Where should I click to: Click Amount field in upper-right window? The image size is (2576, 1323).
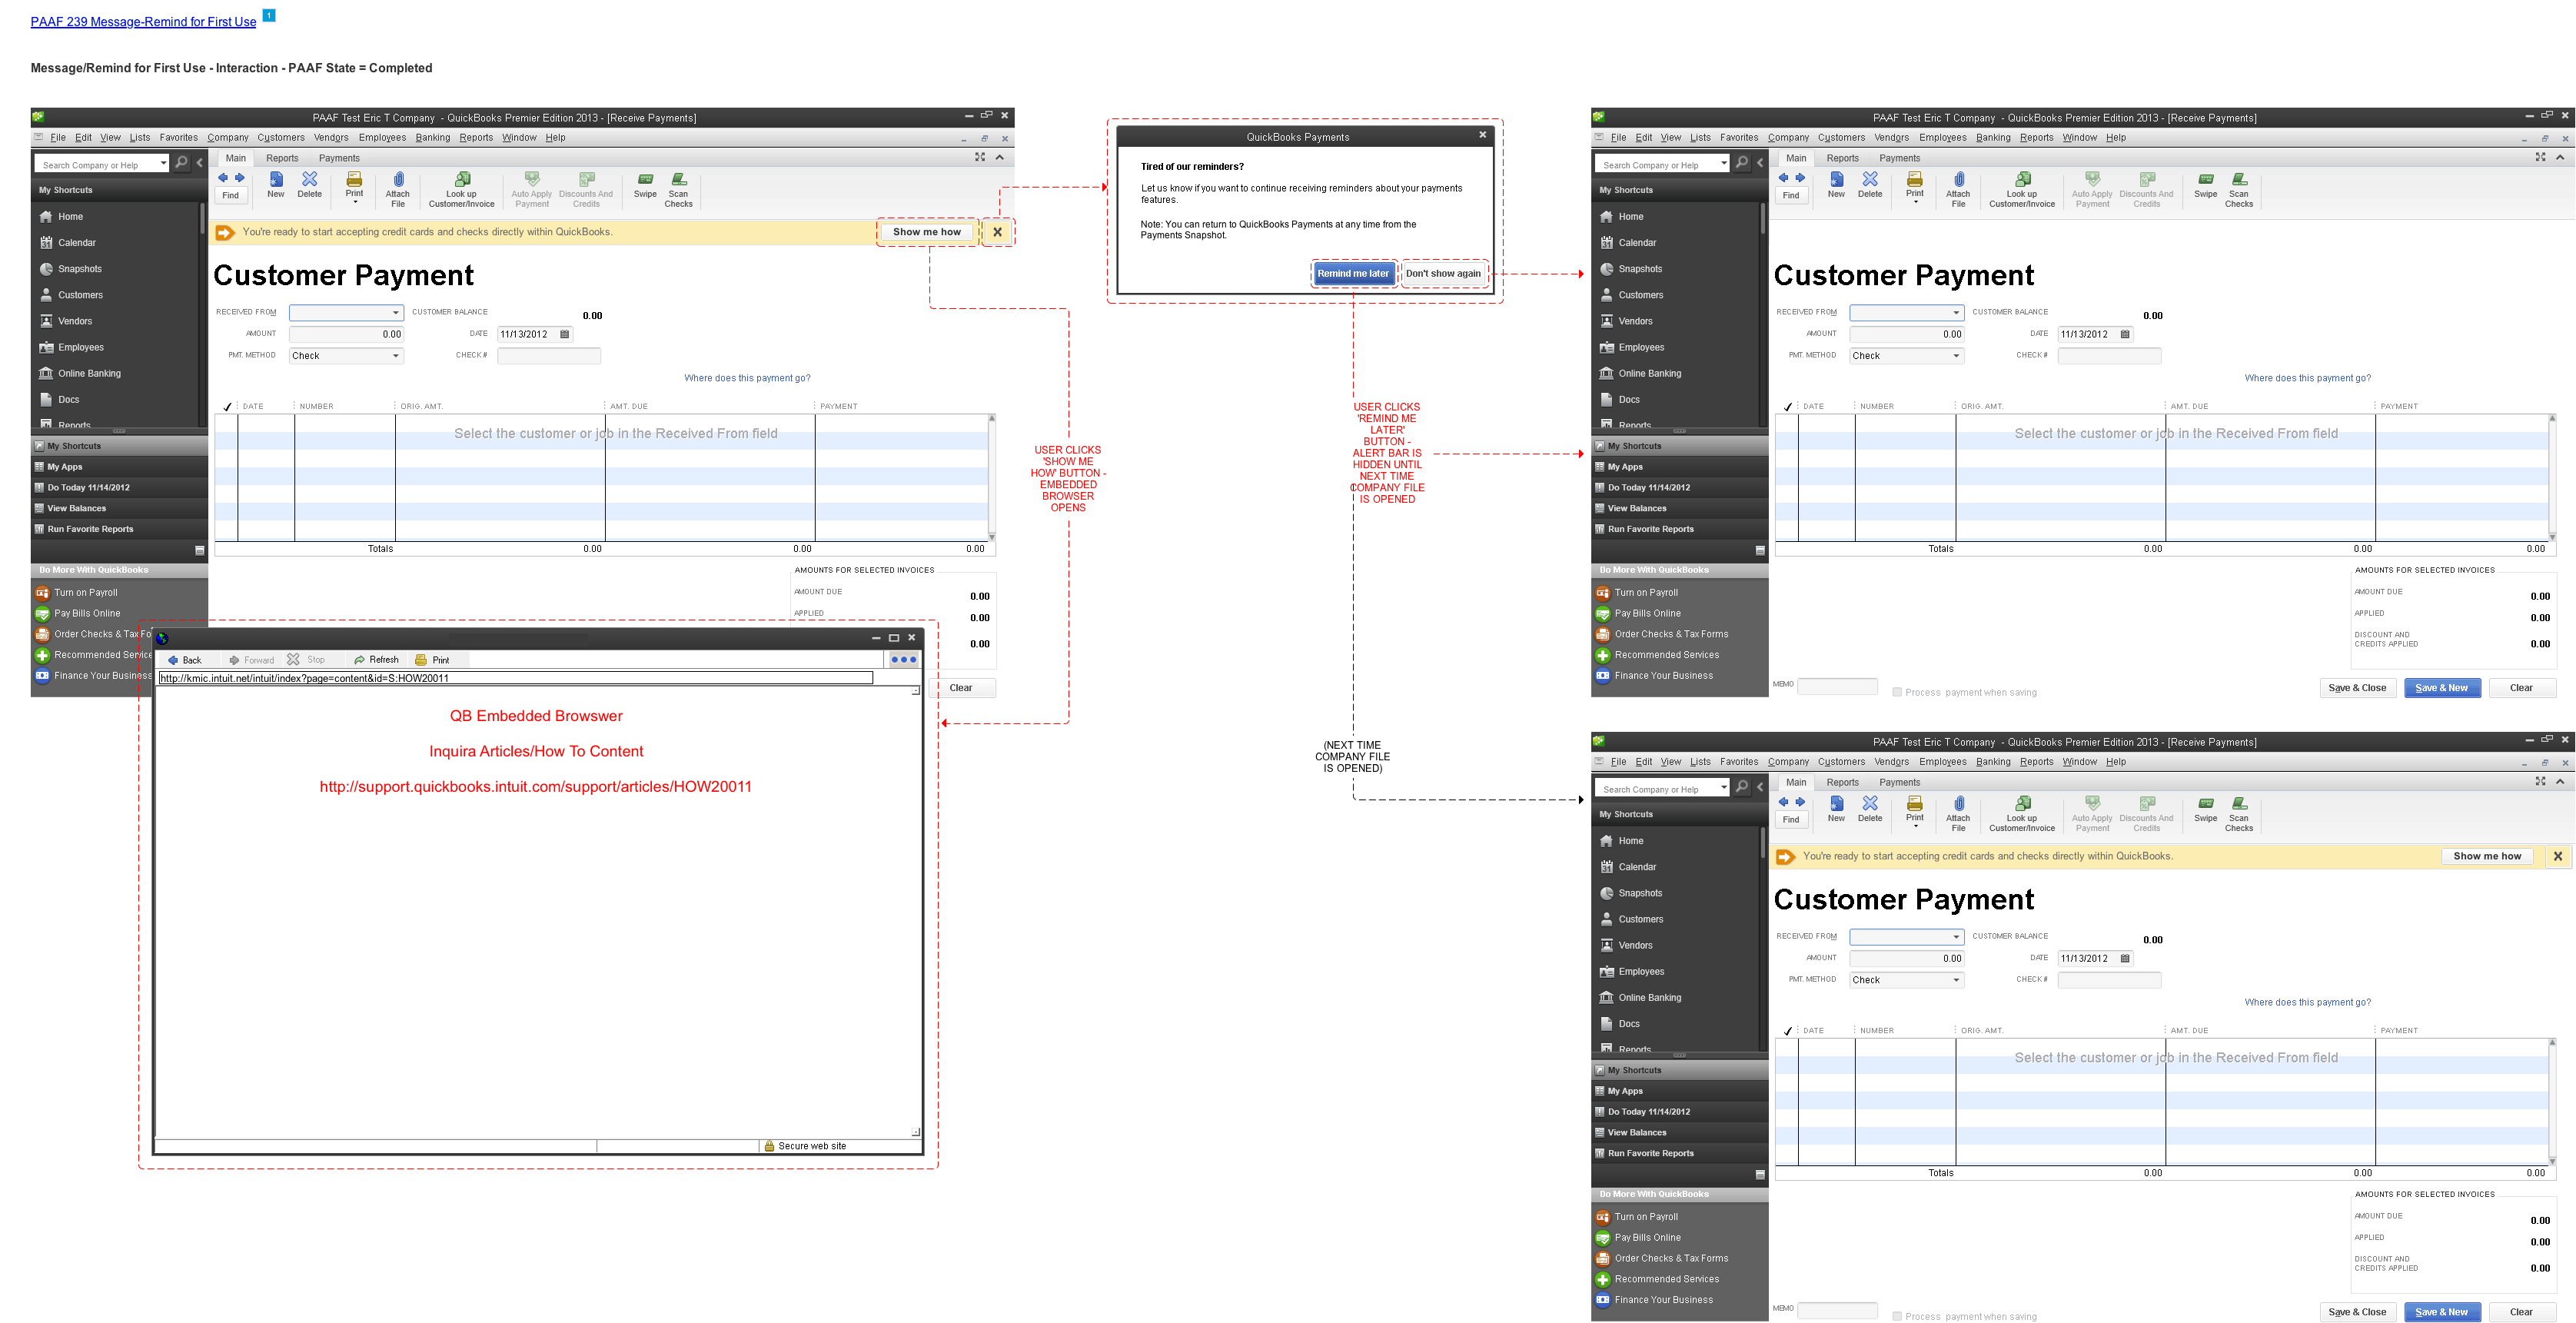pos(1906,334)
